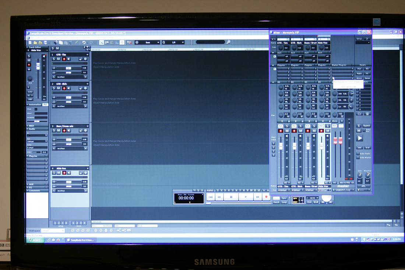The width and height of the screenshot is (405, 270).
Task: Click the fast forward transport button
Action: click(x=257, y=197)
